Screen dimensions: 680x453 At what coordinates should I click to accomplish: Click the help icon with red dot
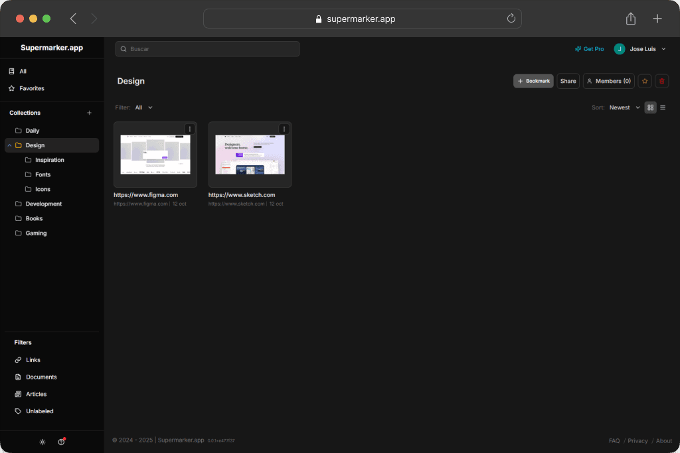(x=61, y=442)
